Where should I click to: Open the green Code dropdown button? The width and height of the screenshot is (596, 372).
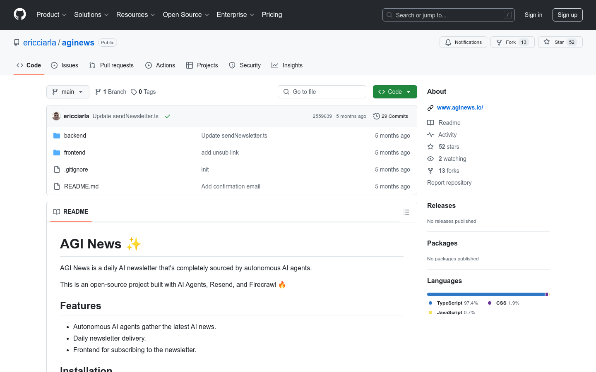395,92
